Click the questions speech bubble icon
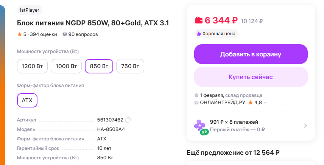Viewport: 324px width, 165px height. tap(65, 34)
